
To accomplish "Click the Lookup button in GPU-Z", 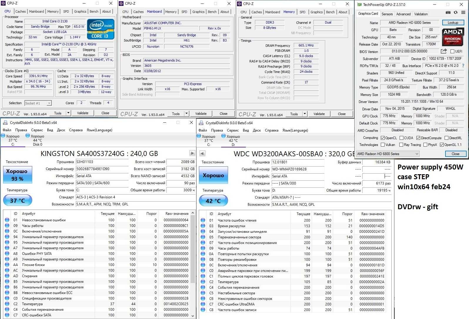I will click(x=453, y=23).
